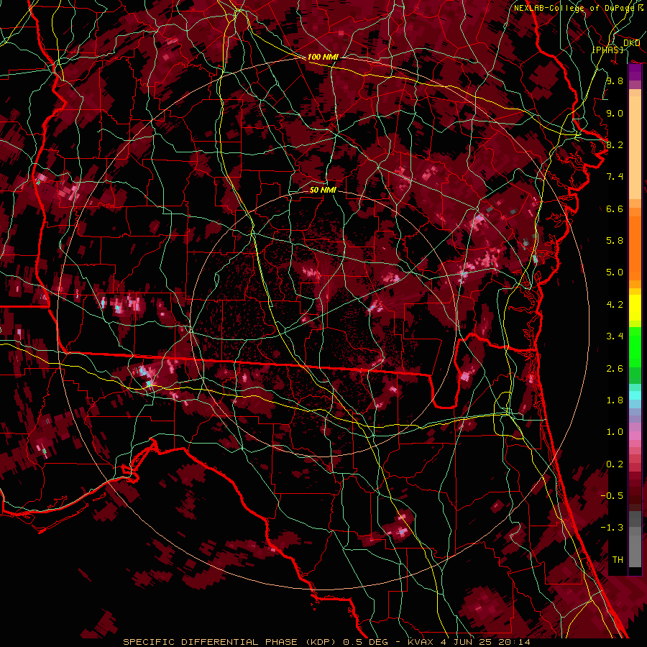Click the yellow band of the color scale
The width and height of the screenshot is (647, 647).
[x=635, y=307]
